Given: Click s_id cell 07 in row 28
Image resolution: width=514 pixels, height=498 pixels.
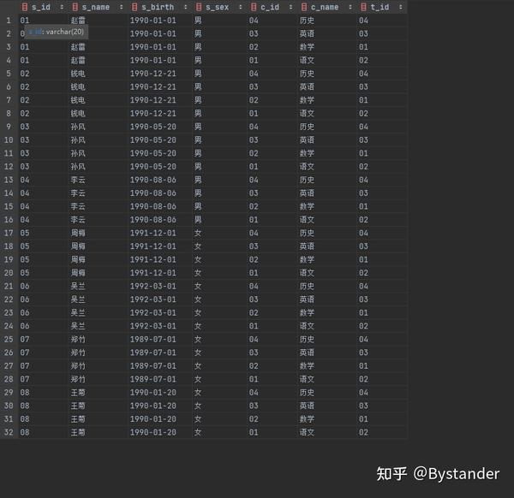Looking at the screenshot, I should pyautogui.click(x=25, y=379).
